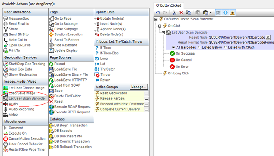This screenshot has width=274, height=156.
Task: Click the Copy icon in the toolbar
Action: (x=188, y=12)
